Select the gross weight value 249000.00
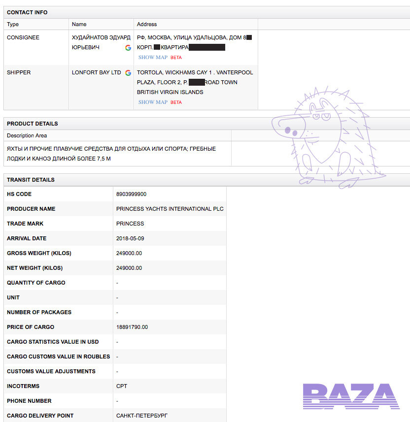 (x=129, y=253)
